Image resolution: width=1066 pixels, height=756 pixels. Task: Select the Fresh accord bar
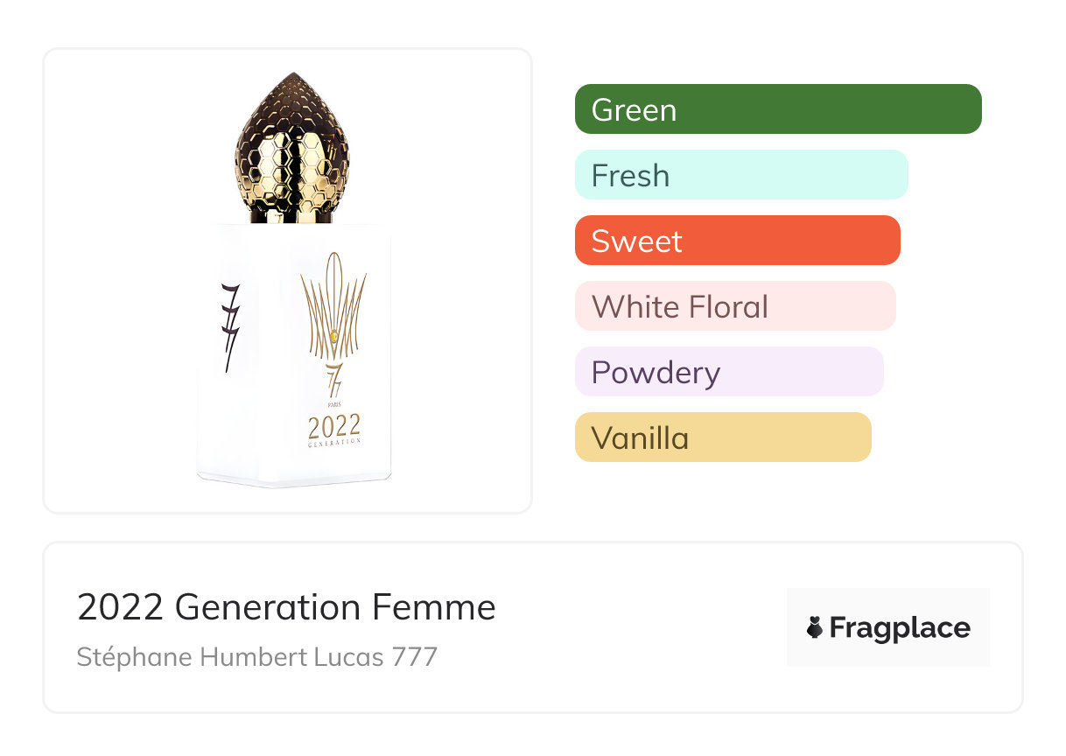pyautogui.click(x=740, y=175)
